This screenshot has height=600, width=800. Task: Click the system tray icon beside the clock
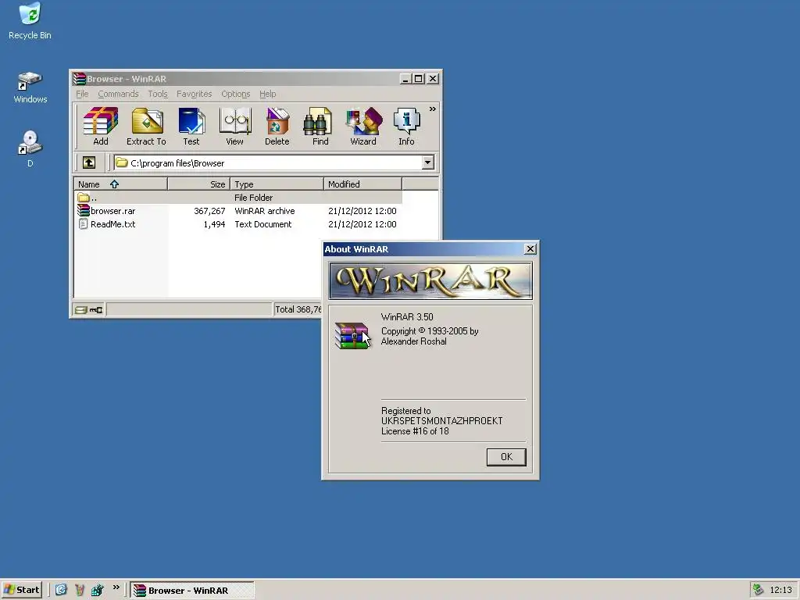(758, 590)
